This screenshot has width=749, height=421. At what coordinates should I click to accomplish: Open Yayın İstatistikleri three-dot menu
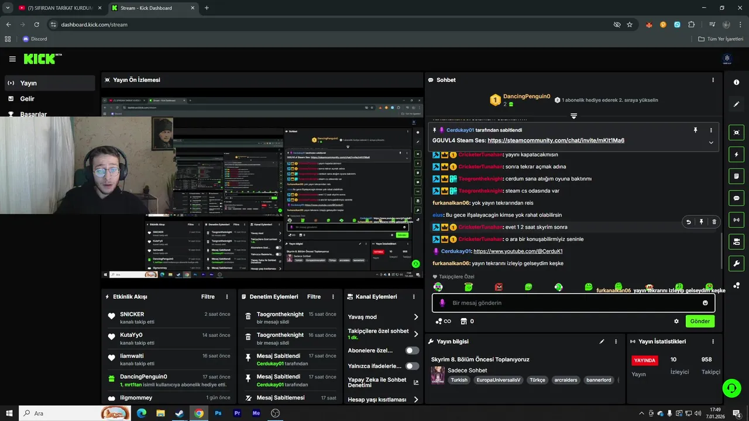713,341
